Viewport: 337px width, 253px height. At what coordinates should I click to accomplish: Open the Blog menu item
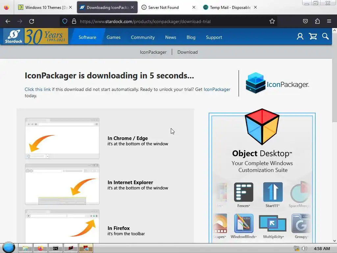191,37
